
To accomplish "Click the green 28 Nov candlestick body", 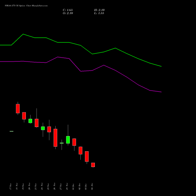I will [x=68, y=140].
